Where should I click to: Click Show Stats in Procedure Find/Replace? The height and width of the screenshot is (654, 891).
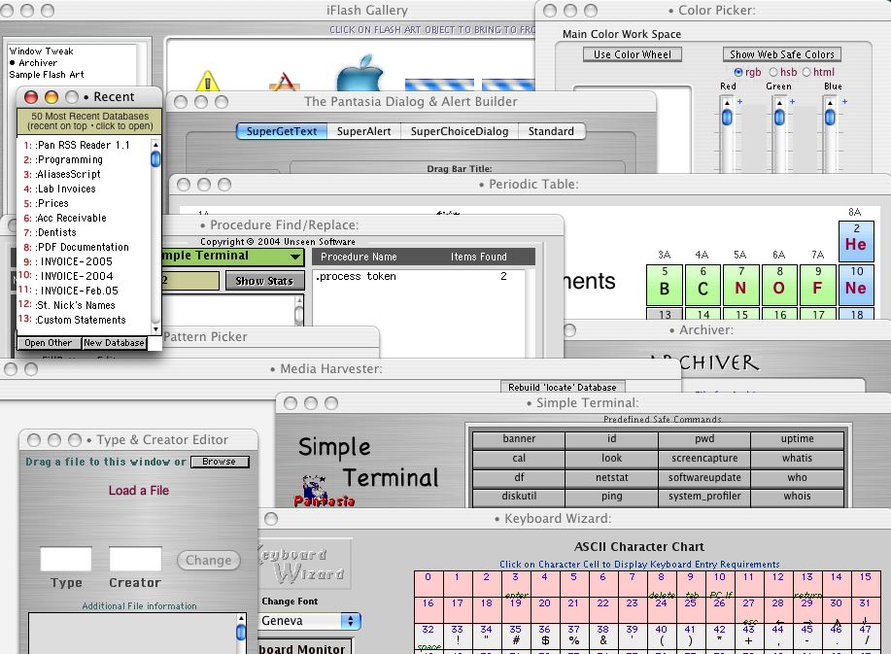pyautogui.click(x=264, y=281)
